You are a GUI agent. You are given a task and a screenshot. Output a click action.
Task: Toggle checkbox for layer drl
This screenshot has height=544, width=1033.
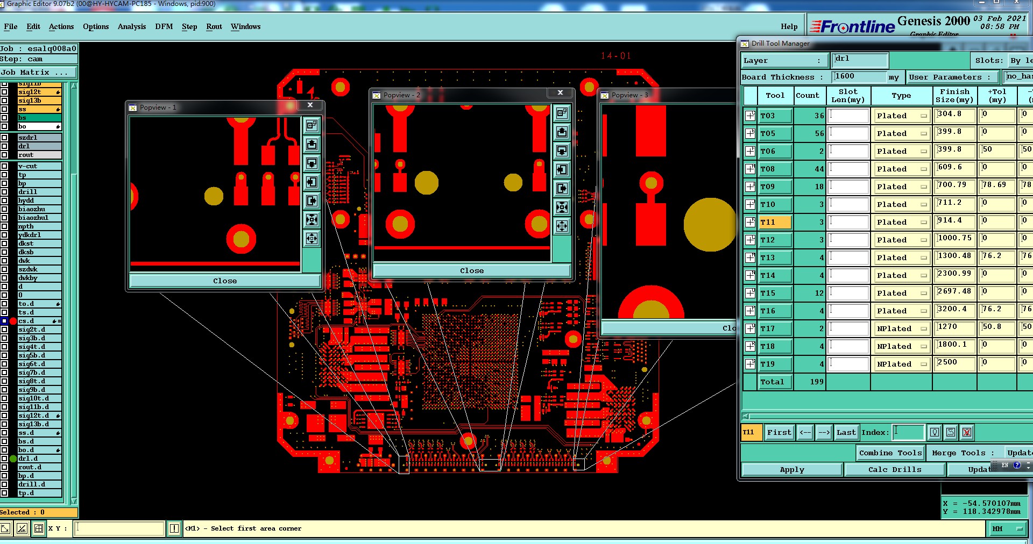4,146
